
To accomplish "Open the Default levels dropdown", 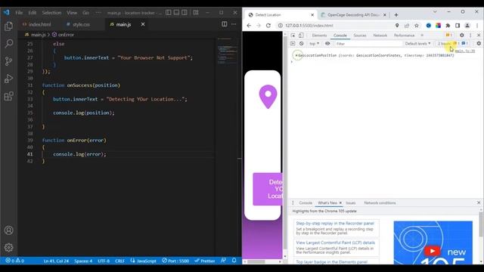I will 417,44.
